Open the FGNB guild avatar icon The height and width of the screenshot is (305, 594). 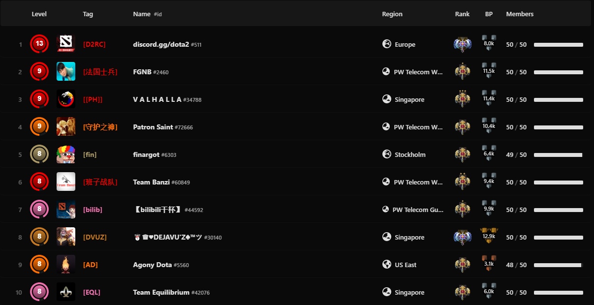click(66, 71)
